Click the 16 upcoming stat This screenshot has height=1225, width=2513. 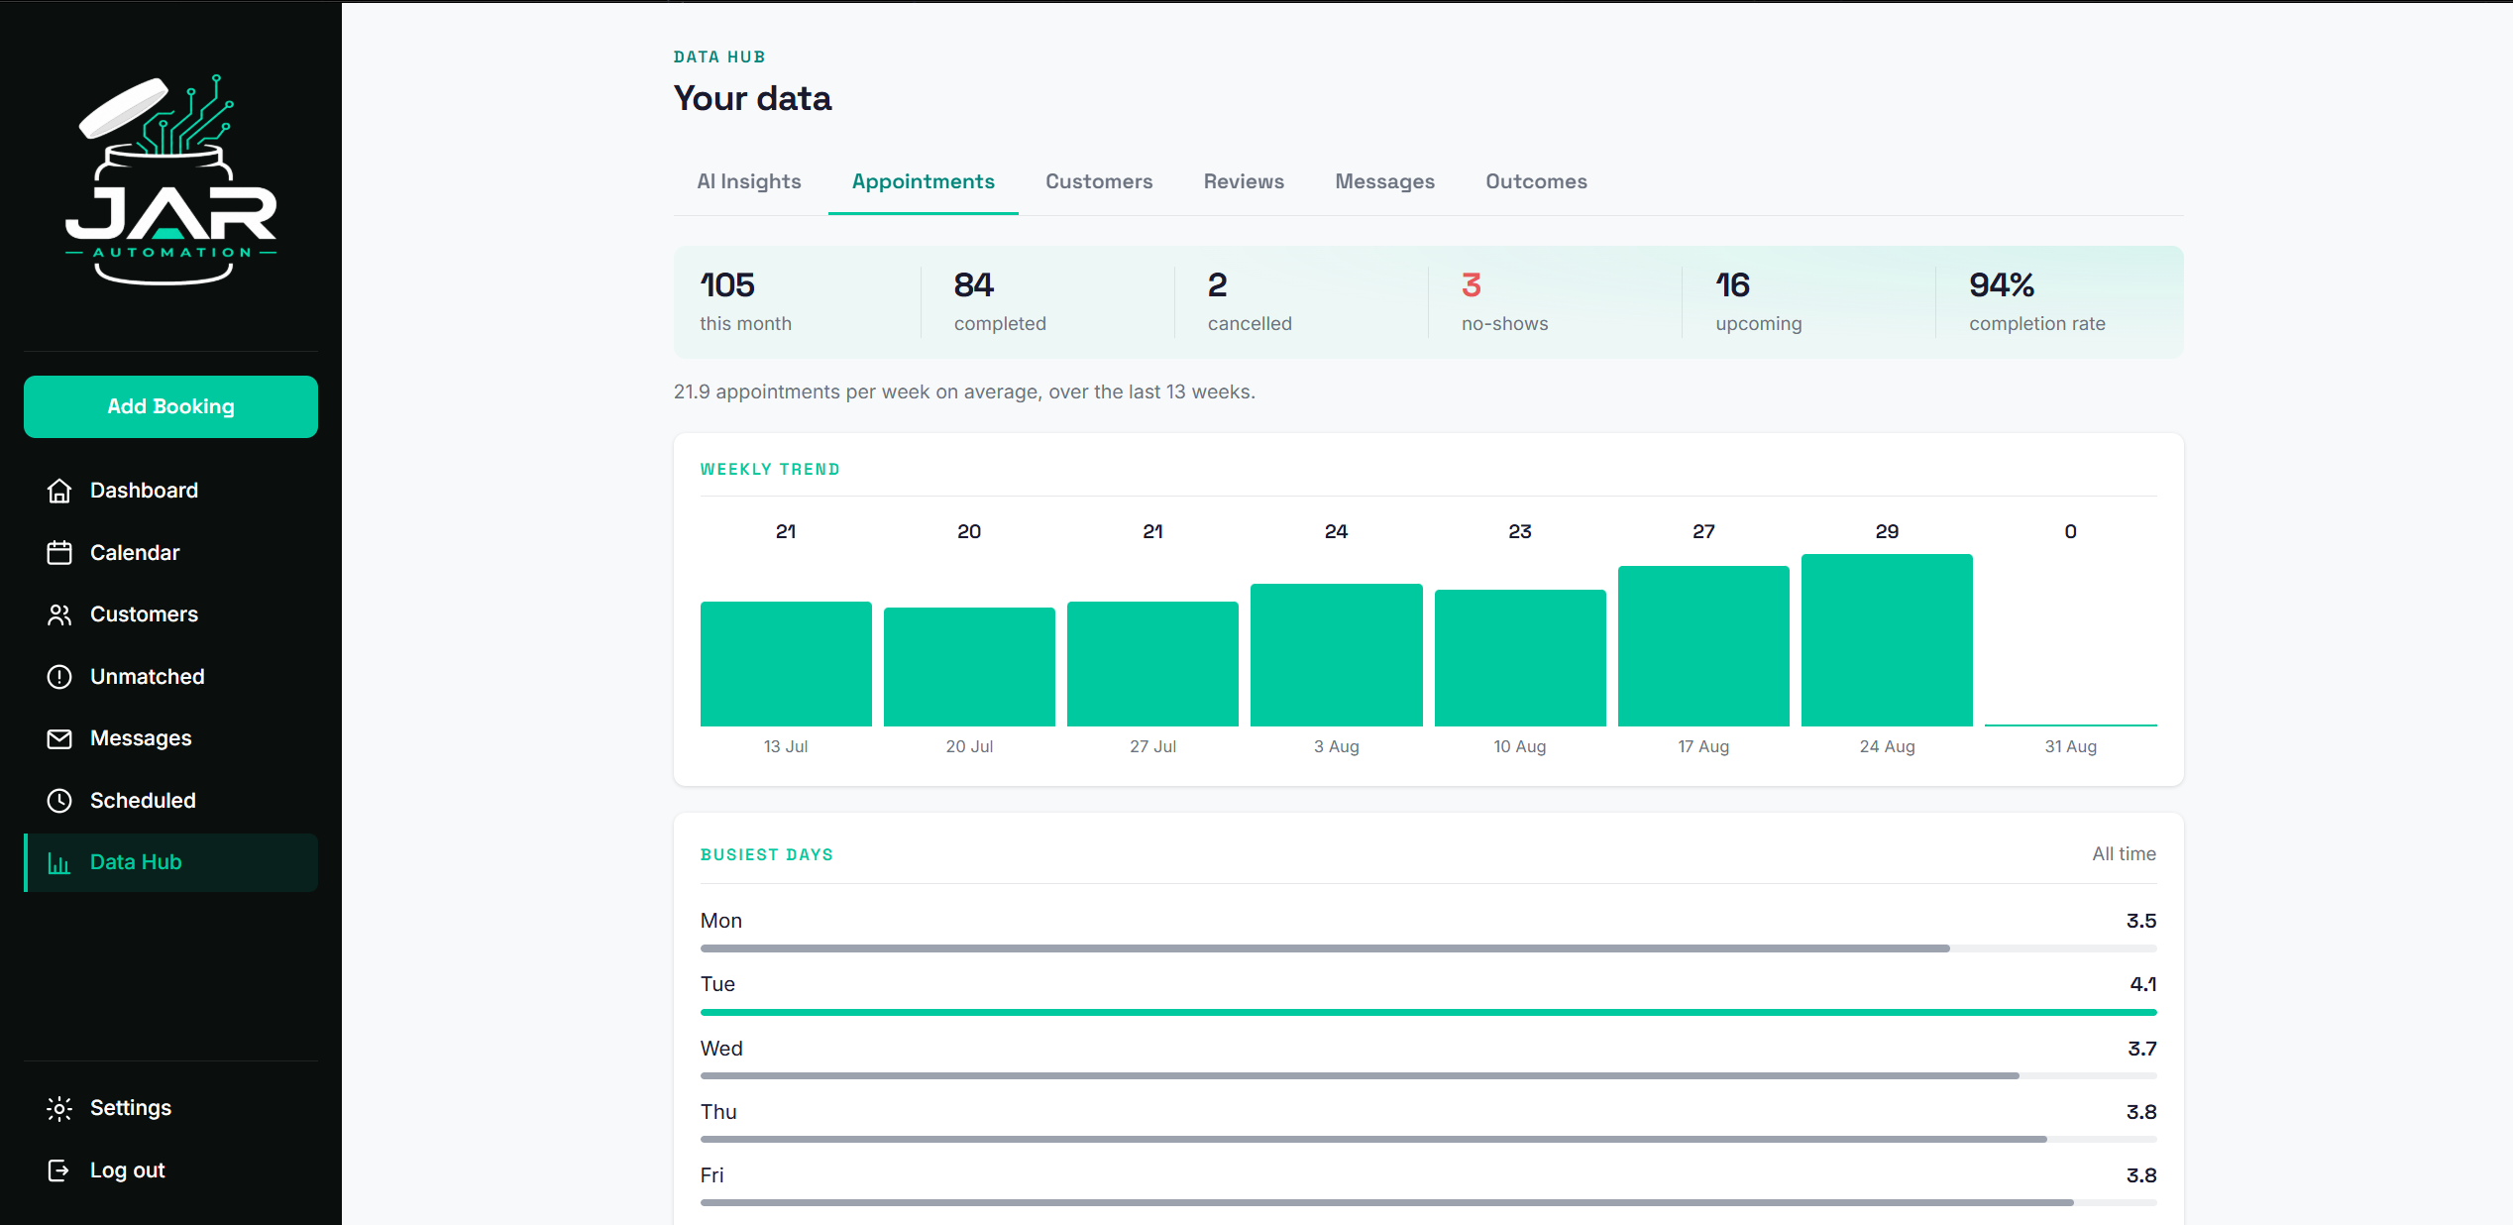[x=1758, y=301]
